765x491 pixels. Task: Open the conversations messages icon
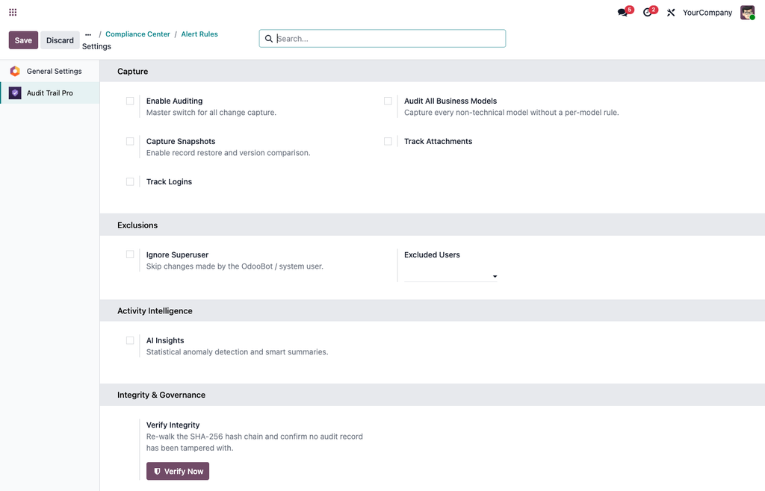tap(622, 12)
